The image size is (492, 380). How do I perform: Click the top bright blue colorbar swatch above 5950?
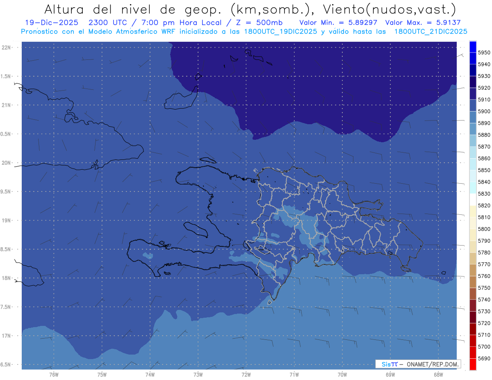[473, 47]
